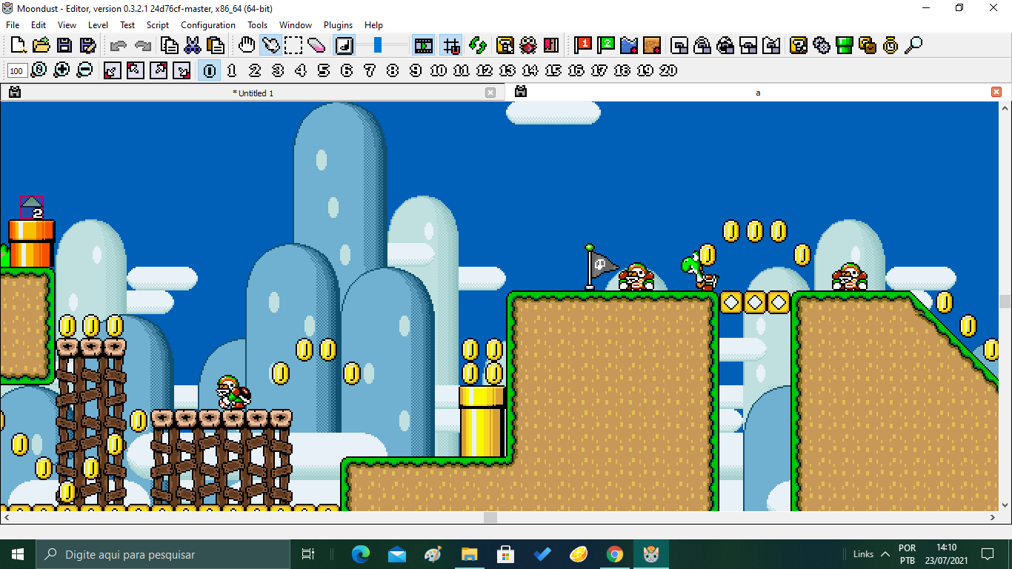Open the Configuration menu

[x=208, y=24]
